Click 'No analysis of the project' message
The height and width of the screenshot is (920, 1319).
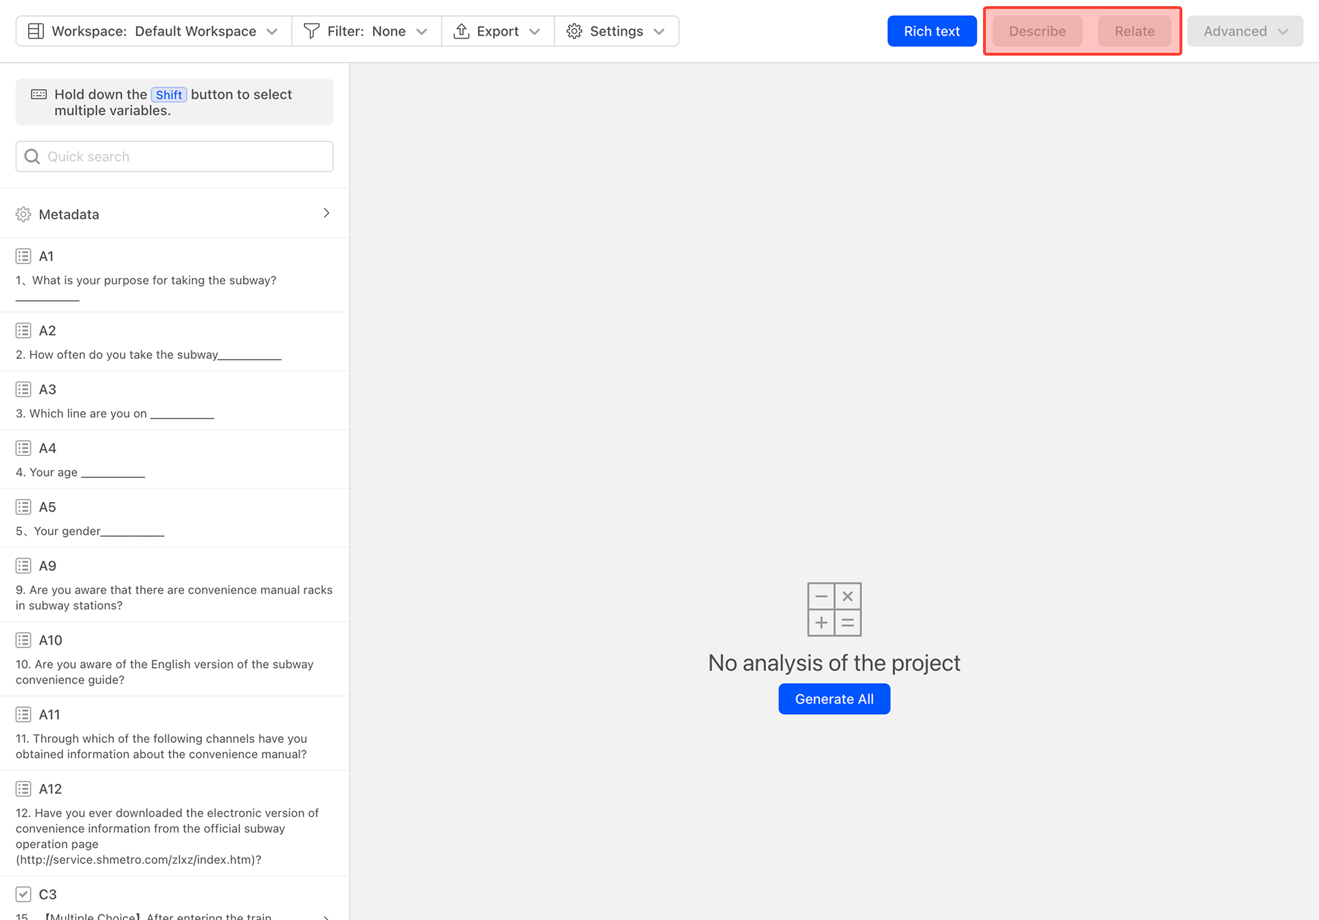(x=834, y=663)
